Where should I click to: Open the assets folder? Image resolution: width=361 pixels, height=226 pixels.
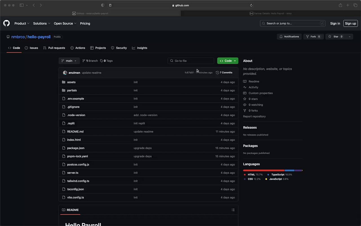point(71,82)
